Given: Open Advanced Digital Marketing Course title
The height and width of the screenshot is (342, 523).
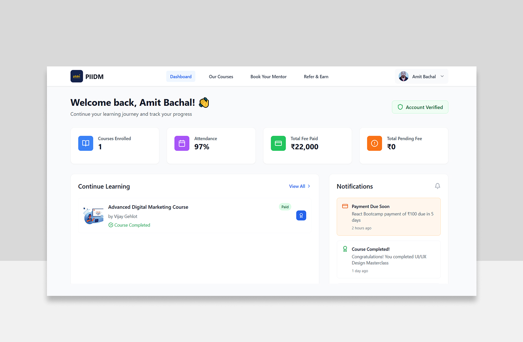Looking at the screenshot, I should pos(148,207).
